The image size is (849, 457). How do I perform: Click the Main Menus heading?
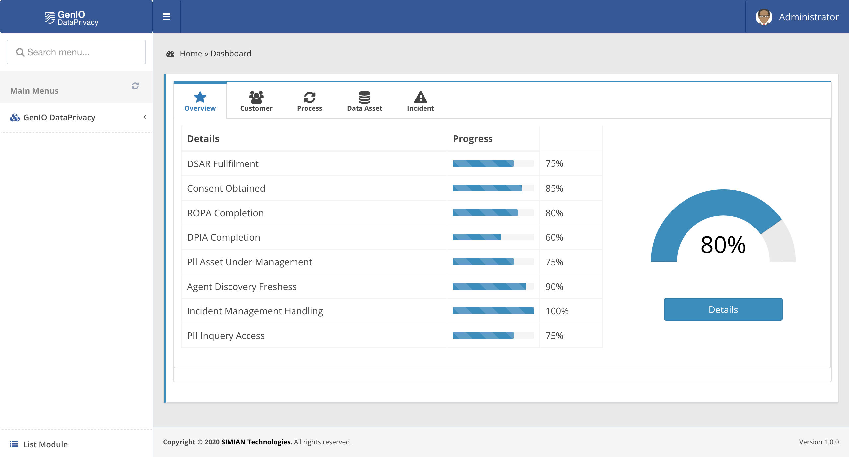(x=34, y=91)
